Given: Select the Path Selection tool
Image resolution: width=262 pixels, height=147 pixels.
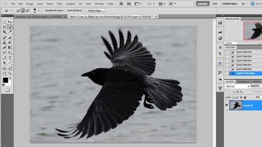Looking at the screenshot, I should tap(5, 63).
